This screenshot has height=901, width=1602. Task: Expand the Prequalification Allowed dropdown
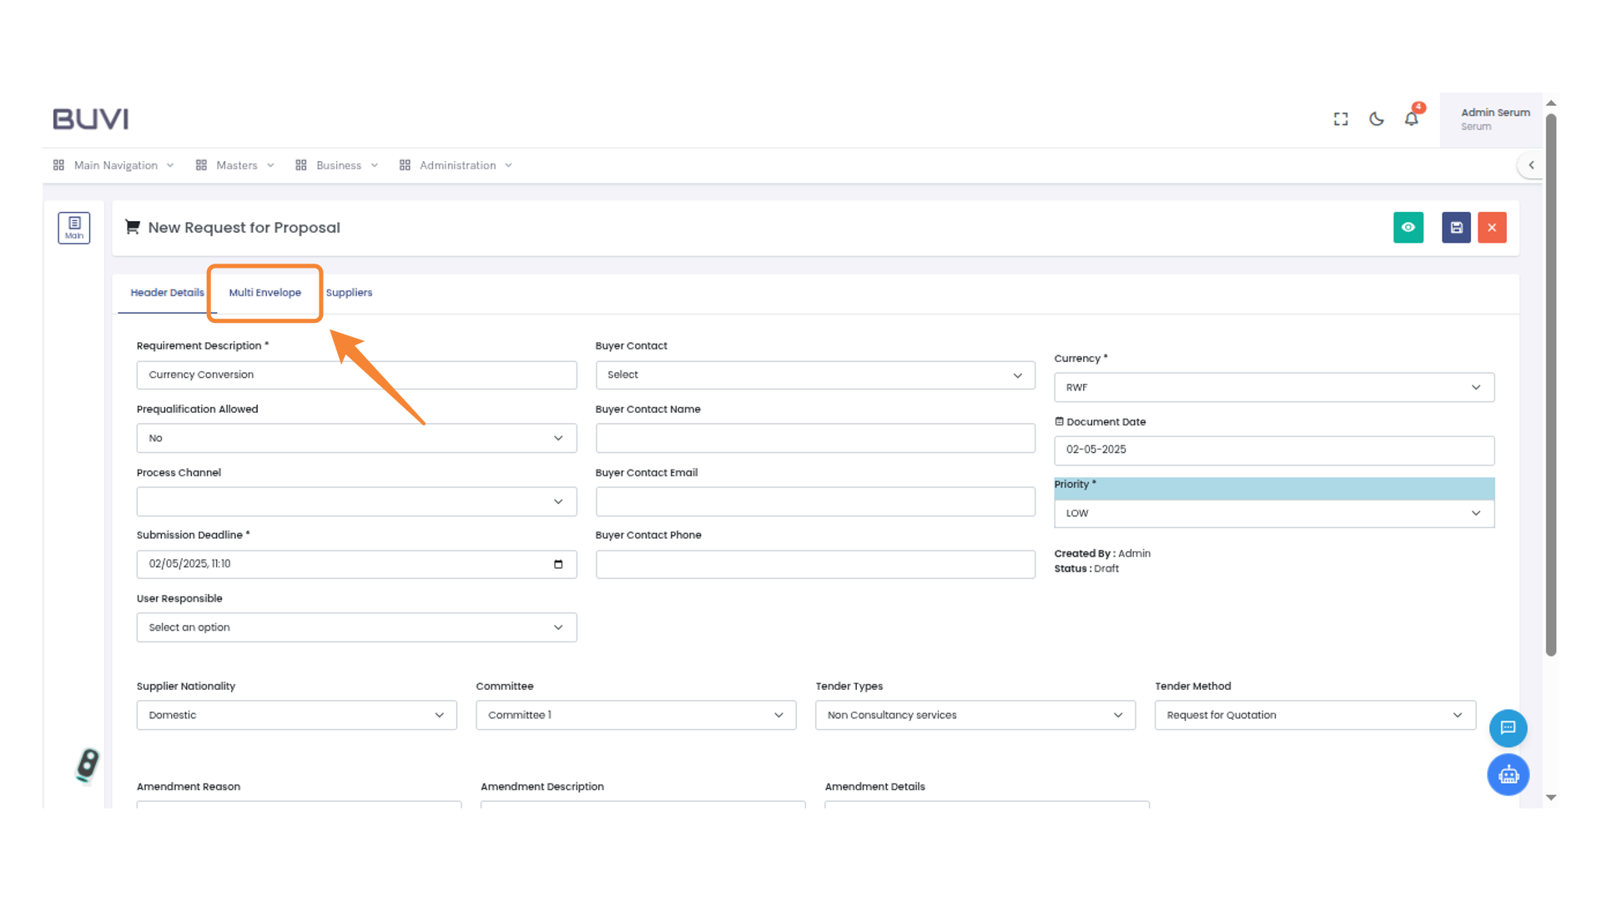[356, 439]
